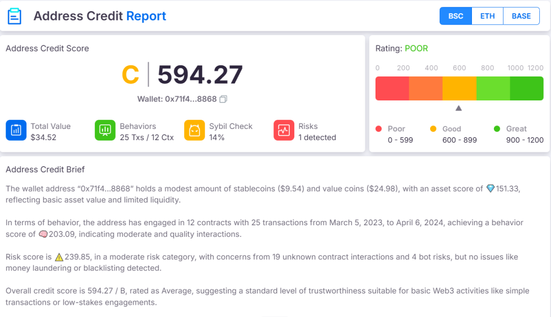Click the dark green rating bar segment
This screenshot has height=317, width=551.
[527, 89]
